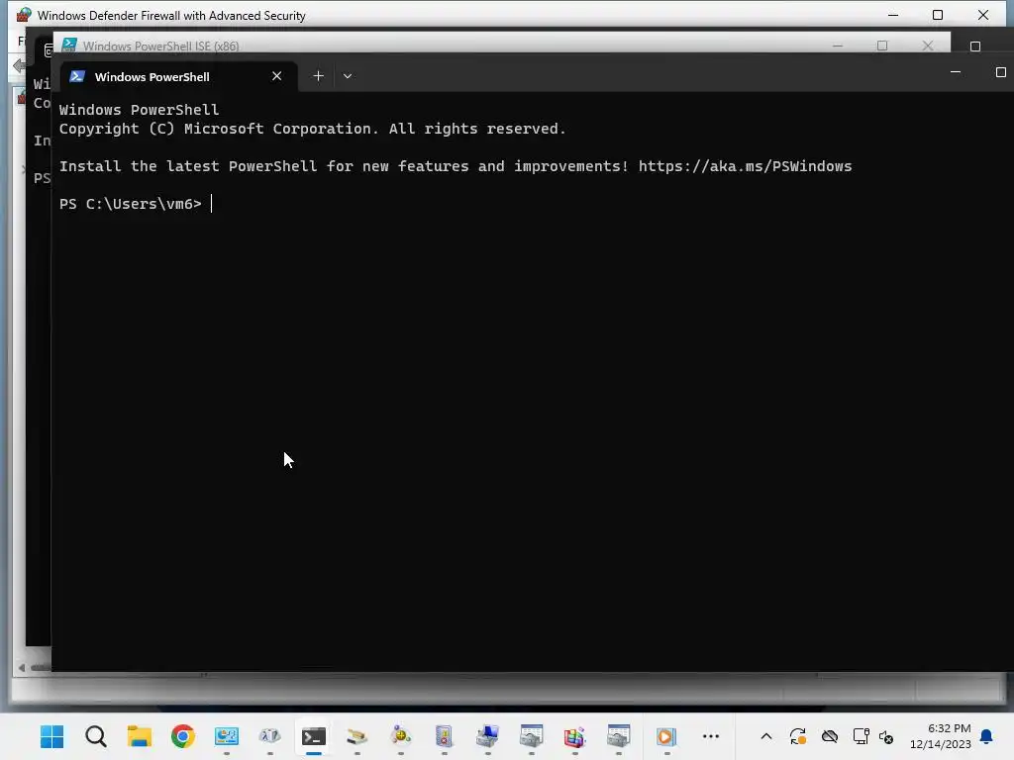Open Control Panel taskbar icon
This screenshot has height=760, width=1014.
click(x=227, y=736)
